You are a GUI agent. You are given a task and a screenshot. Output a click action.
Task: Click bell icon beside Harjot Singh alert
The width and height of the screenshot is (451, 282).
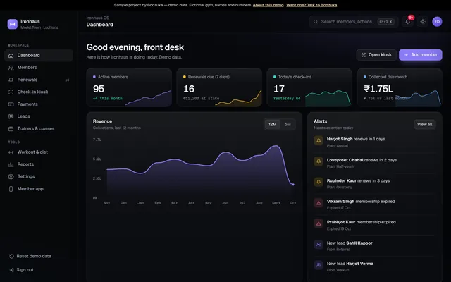pos(319,140)
